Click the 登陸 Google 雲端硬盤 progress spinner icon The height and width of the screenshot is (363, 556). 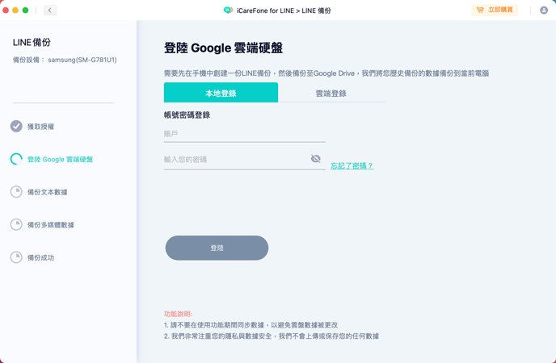coord(16,159)
